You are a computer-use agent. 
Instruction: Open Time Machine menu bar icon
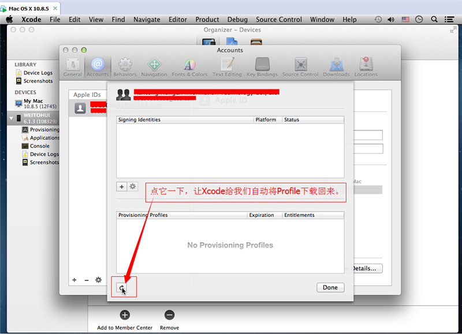click(x=378, y=20)
